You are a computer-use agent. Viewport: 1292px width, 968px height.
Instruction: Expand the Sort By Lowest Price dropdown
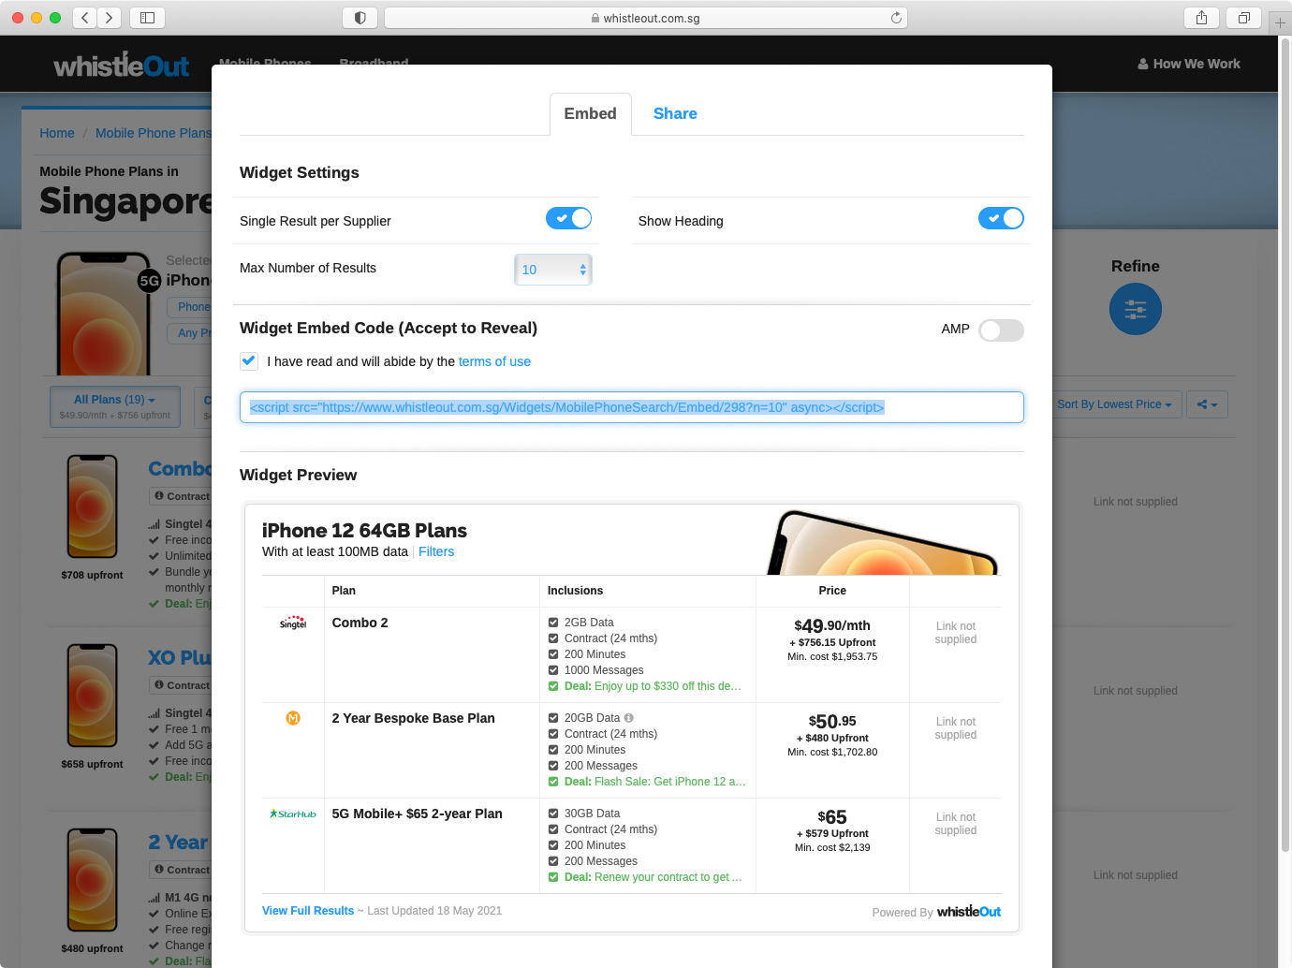pyautogui.click(x=1114, y=404)
